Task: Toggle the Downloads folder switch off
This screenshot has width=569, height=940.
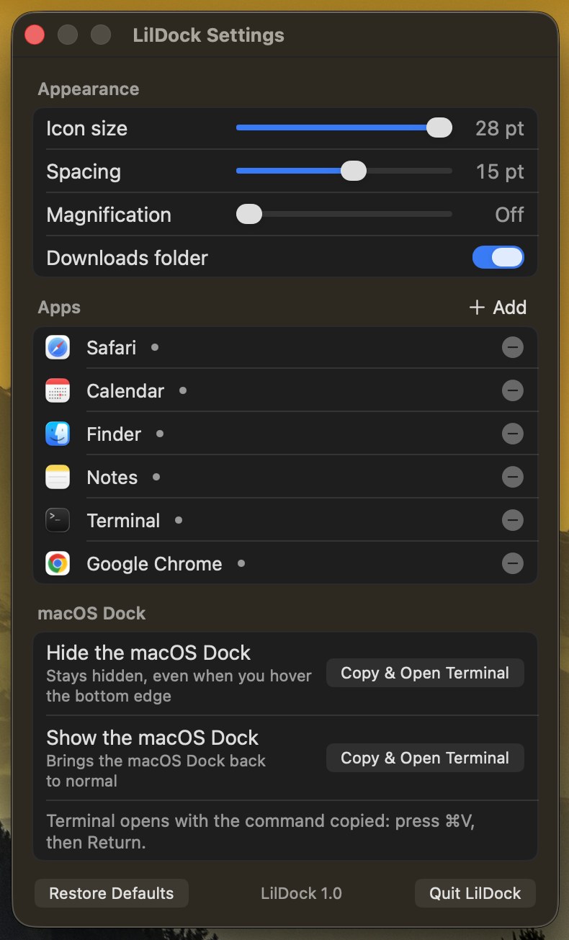Action: [498, 257]
